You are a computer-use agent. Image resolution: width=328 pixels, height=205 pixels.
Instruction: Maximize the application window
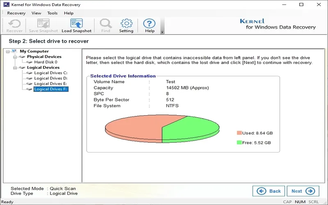[301, 5]
